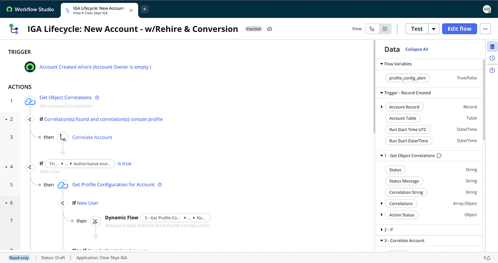Open the help sidebar icon
The height and width of the screenshot is (263, 498).
(492, 70)
